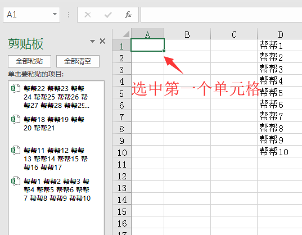Click cell containing 帮帮8
This screenshot has width=302, height=235.
coord(280,128)
